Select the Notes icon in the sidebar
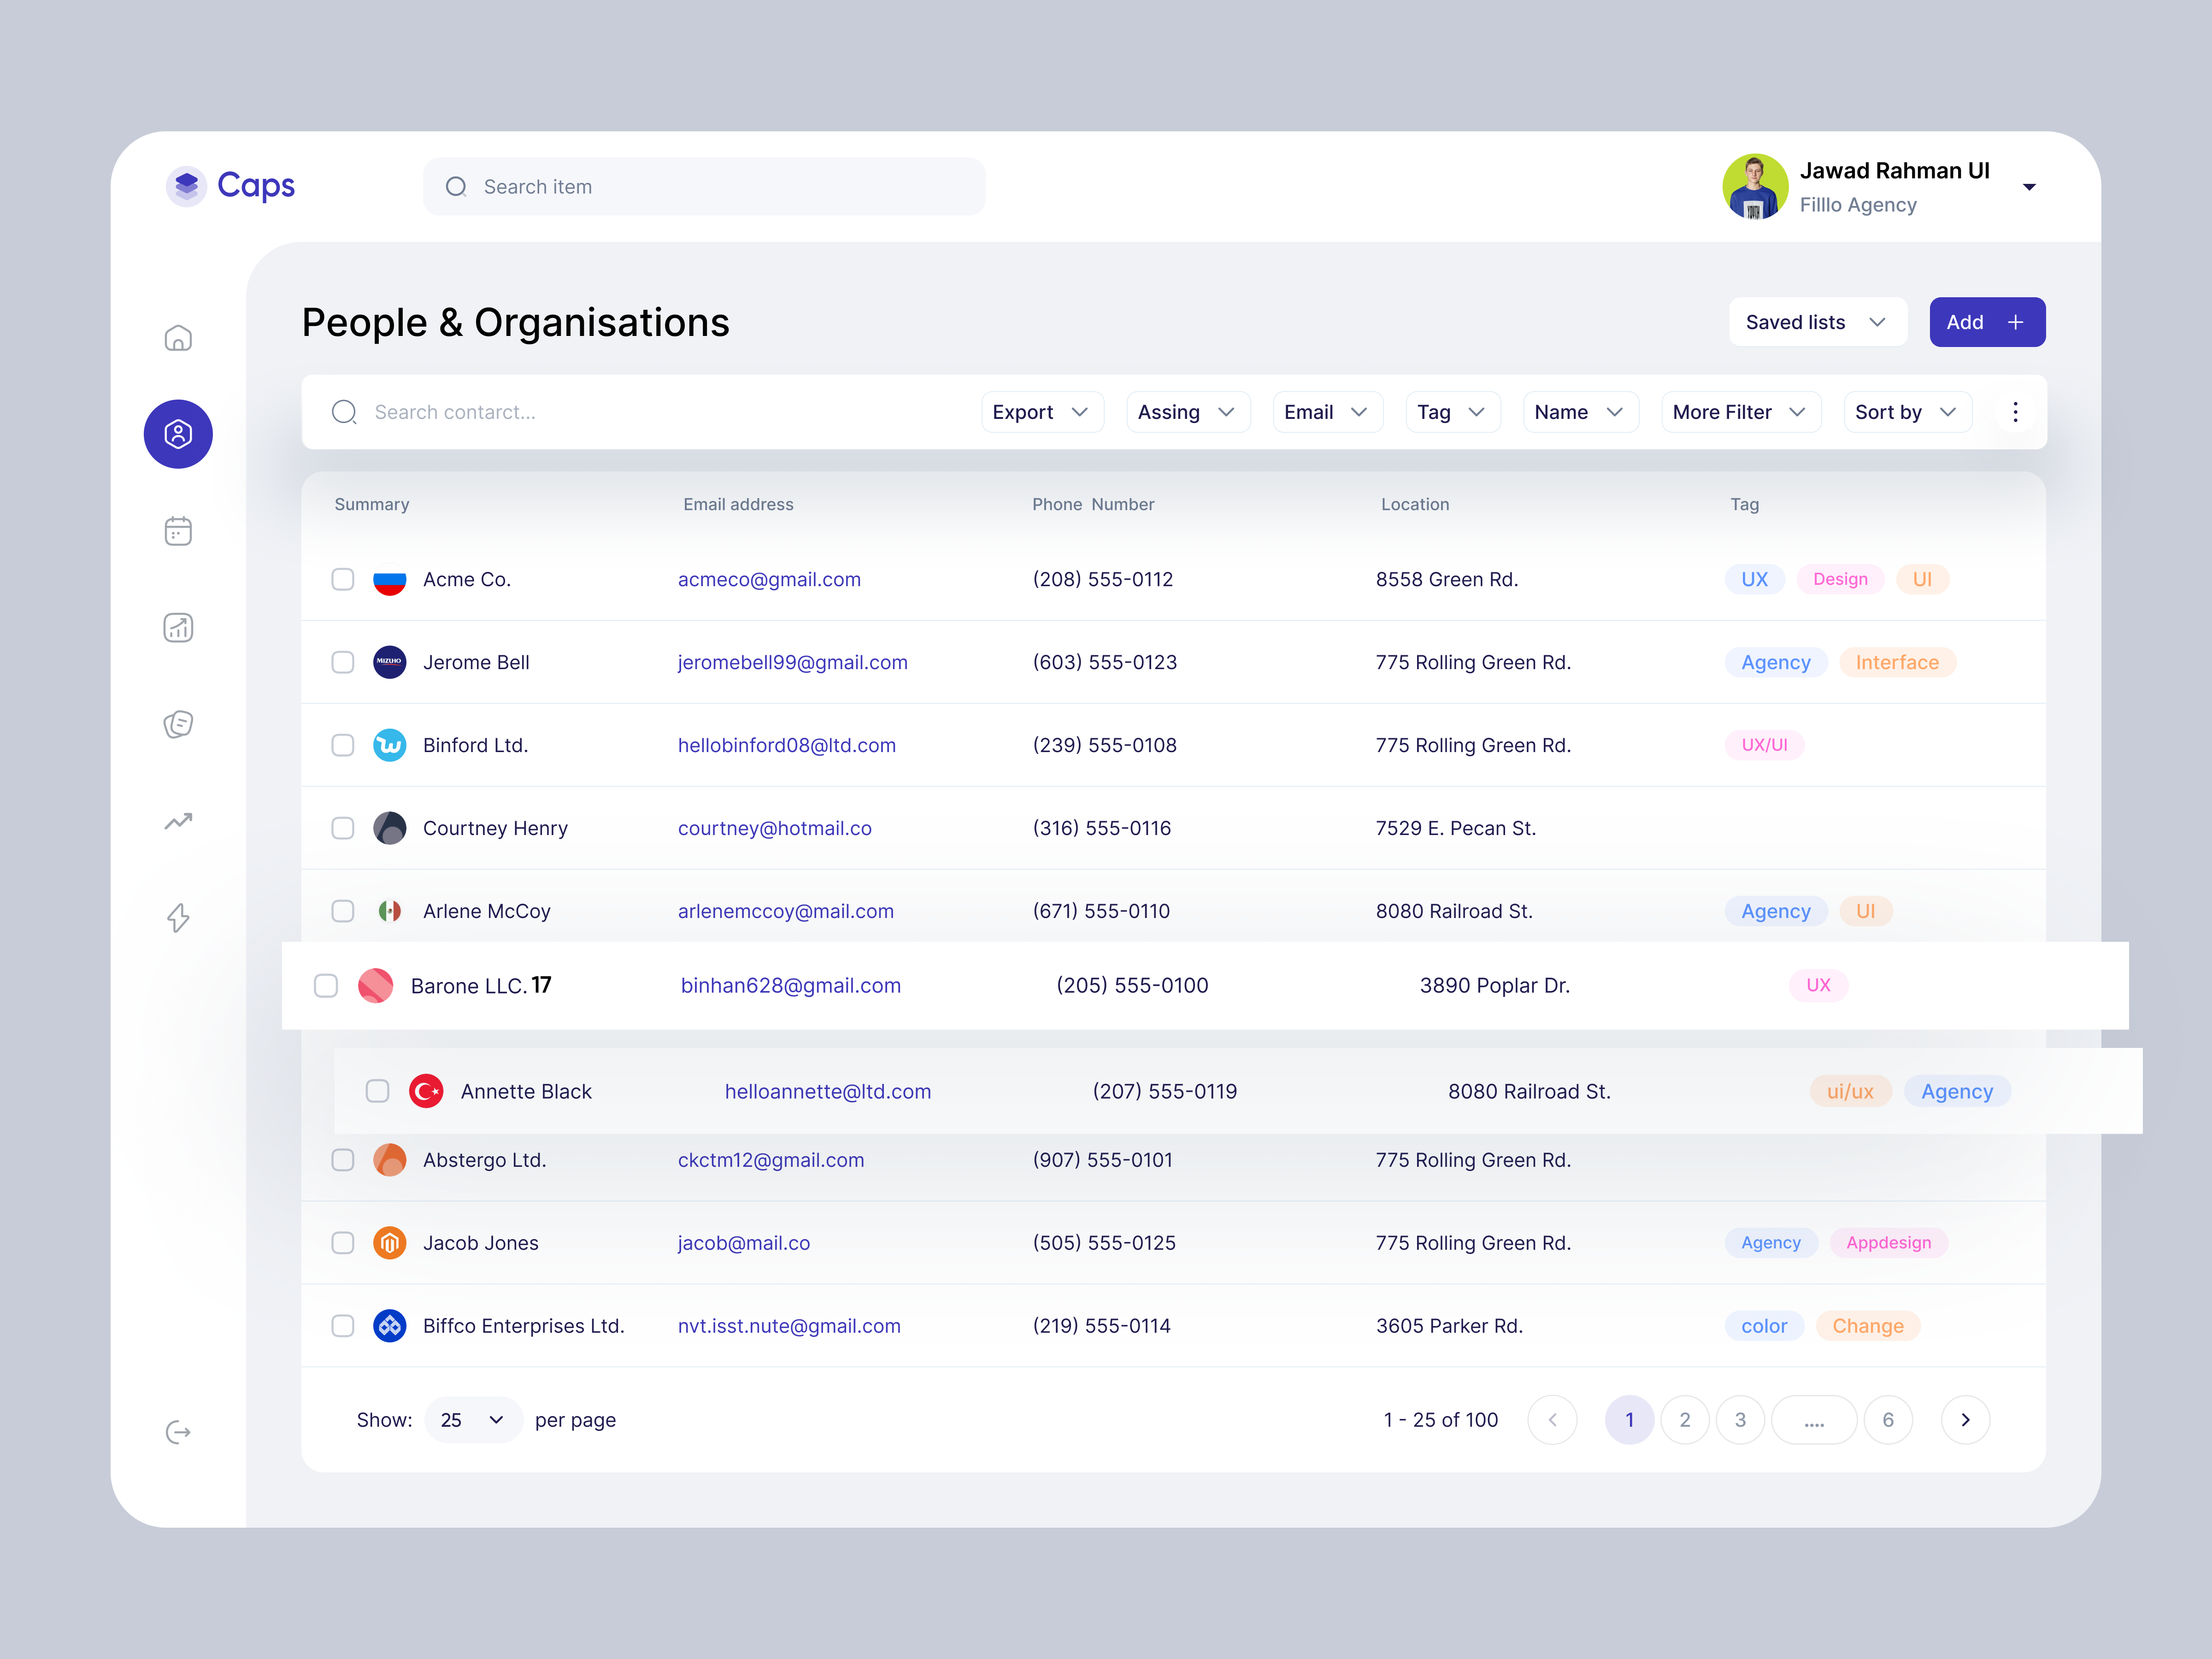Screen dimensions: 2212x1659 [178, 724]
